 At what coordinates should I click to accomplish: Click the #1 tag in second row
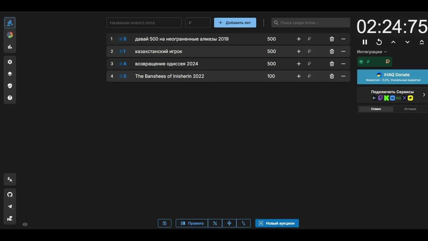tap(122, 51)
